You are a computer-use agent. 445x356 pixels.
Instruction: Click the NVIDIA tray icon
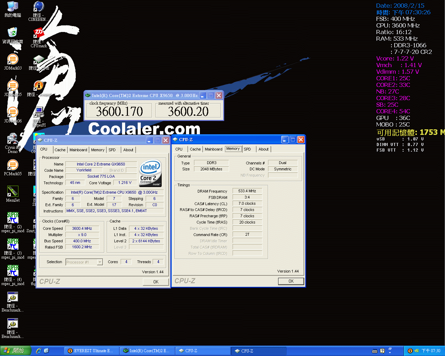pyautogui.click(x=416, y=351)
